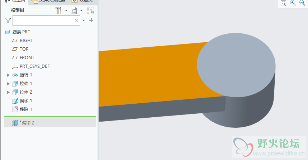Focus the model tree search field
Screen dimensions: 308x160
pyautogui.click(x=46, y=21)
